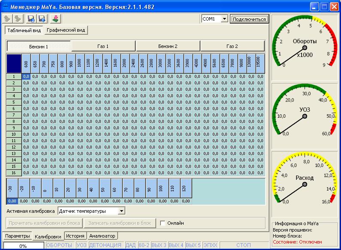The height and width of the screenshot is (250, 341).
Task: Open the История tab
Action: pyautogui.click(x=76, y=236)
